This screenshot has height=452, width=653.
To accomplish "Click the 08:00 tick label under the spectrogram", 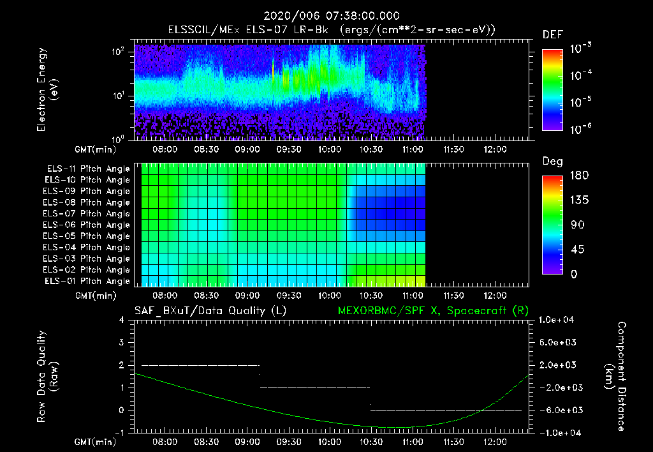I will coord(165,149).
